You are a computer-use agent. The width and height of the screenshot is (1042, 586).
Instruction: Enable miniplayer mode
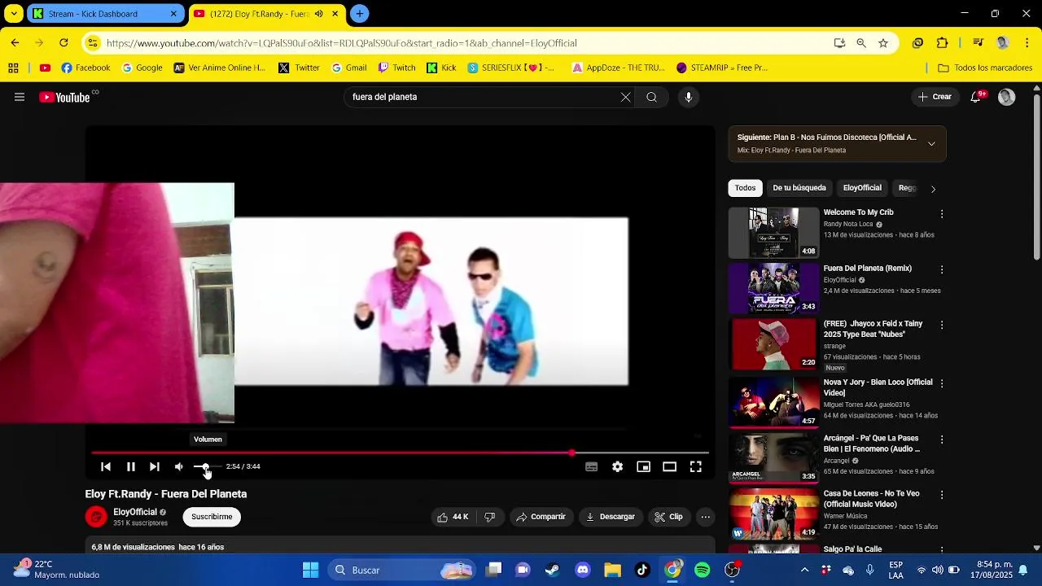pyautogui.click(x=643, y=466)
